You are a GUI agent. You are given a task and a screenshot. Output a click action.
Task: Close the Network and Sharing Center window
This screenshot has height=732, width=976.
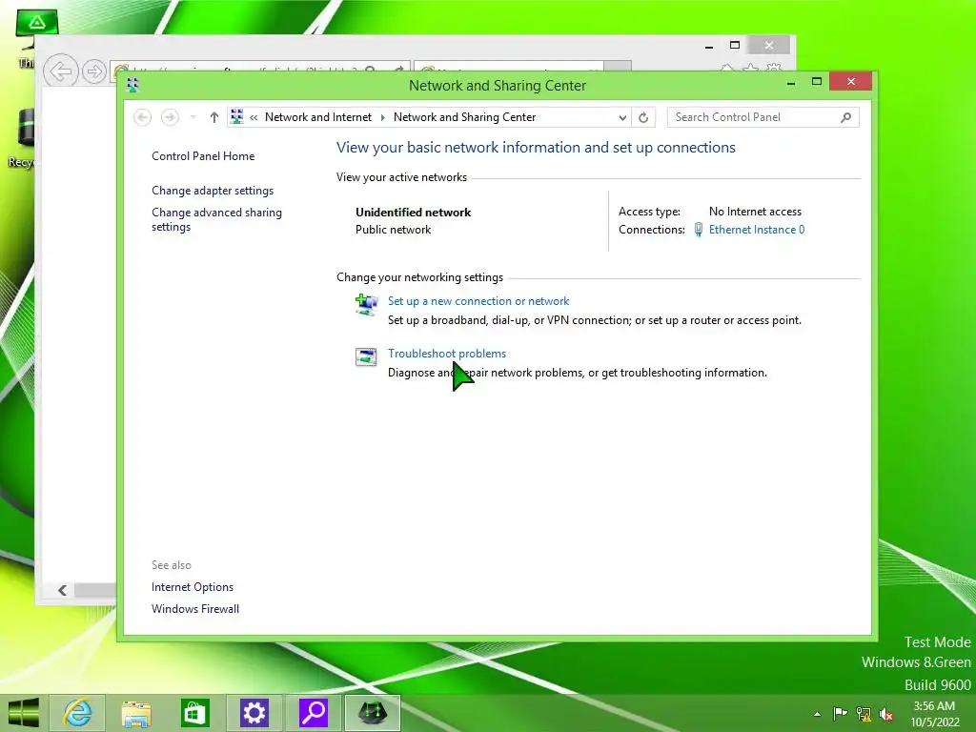[x=850, y=82]
